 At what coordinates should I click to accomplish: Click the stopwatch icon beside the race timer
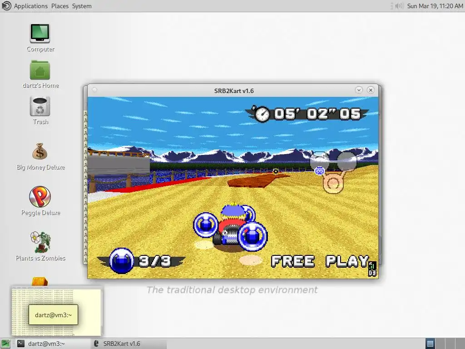pos(262,114)
